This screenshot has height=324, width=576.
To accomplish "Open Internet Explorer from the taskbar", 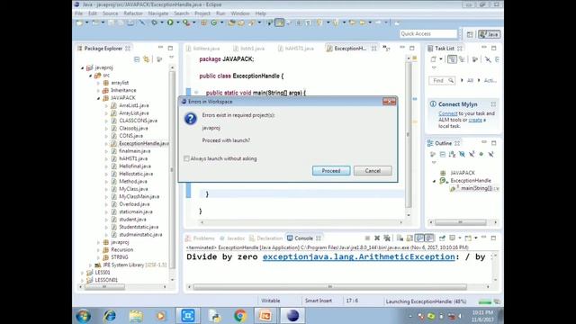I will pos(110,316).
